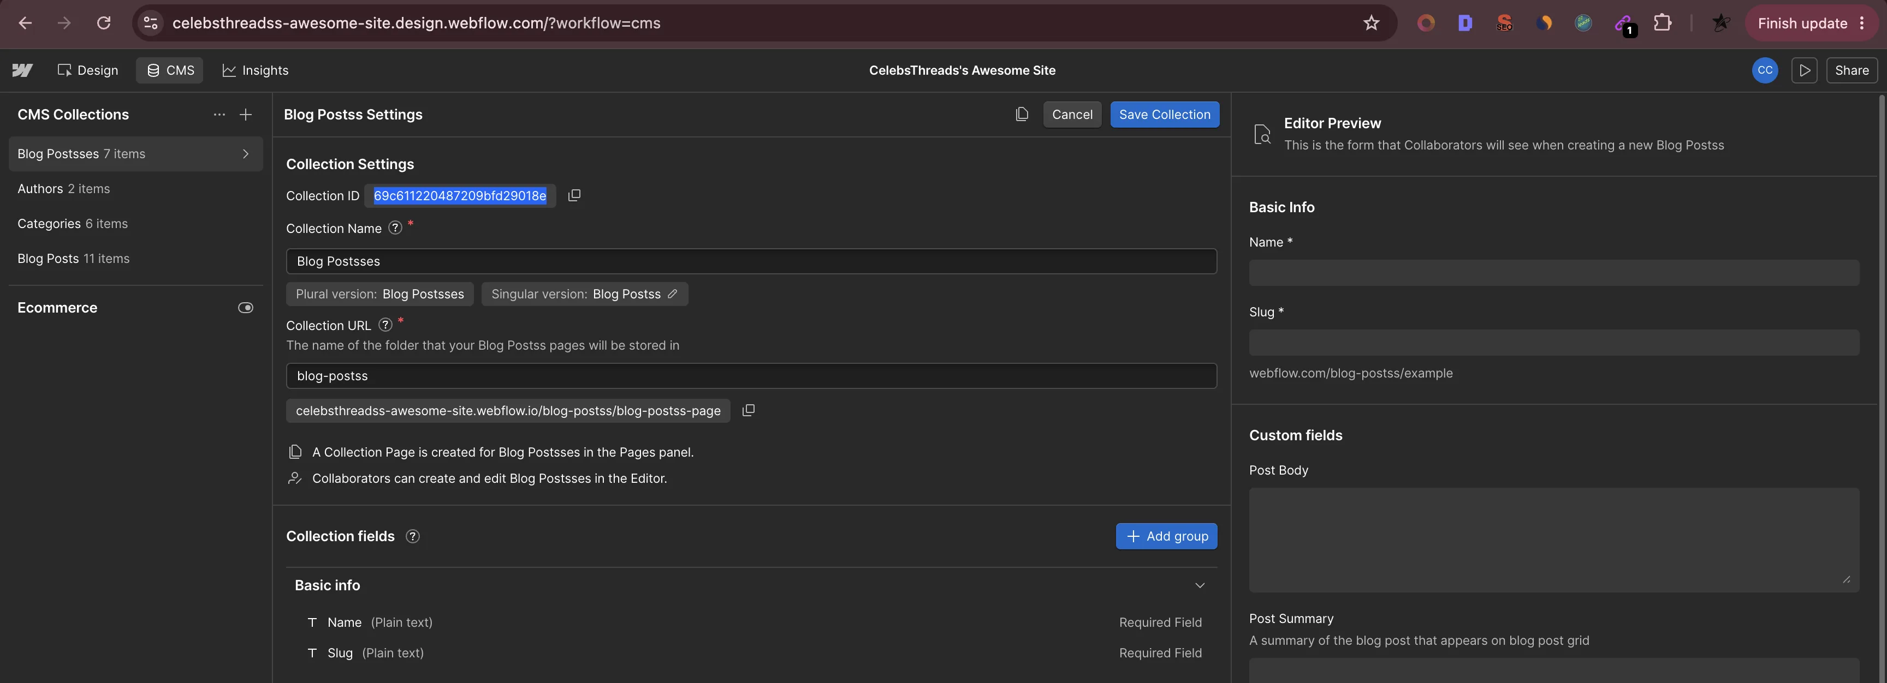Screen dimensions: 1887x683
Task: Copy the collection page URL
Action: coord(748,411)
